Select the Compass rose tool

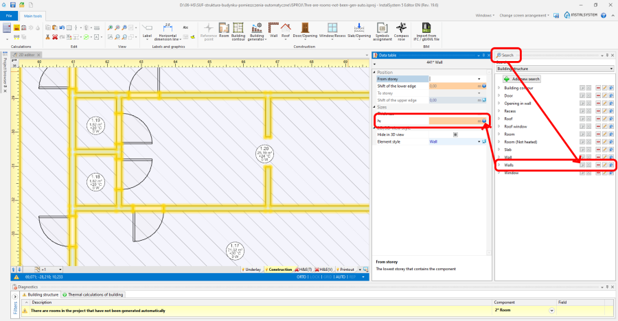[x=401, y=32]
